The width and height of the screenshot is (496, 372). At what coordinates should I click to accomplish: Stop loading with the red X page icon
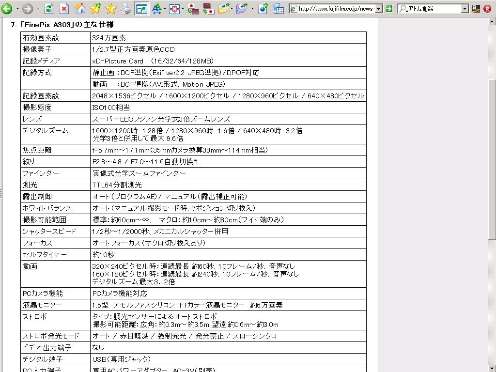pos(64,9)
